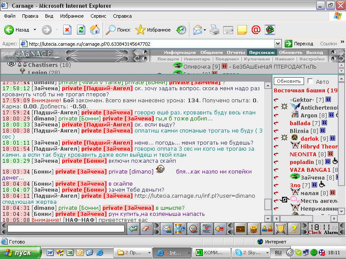Expand the Ссылки links chevron

(x=342, y=42)
